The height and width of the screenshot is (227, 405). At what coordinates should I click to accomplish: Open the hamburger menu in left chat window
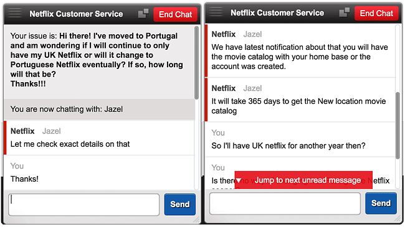tap(15, 13)
